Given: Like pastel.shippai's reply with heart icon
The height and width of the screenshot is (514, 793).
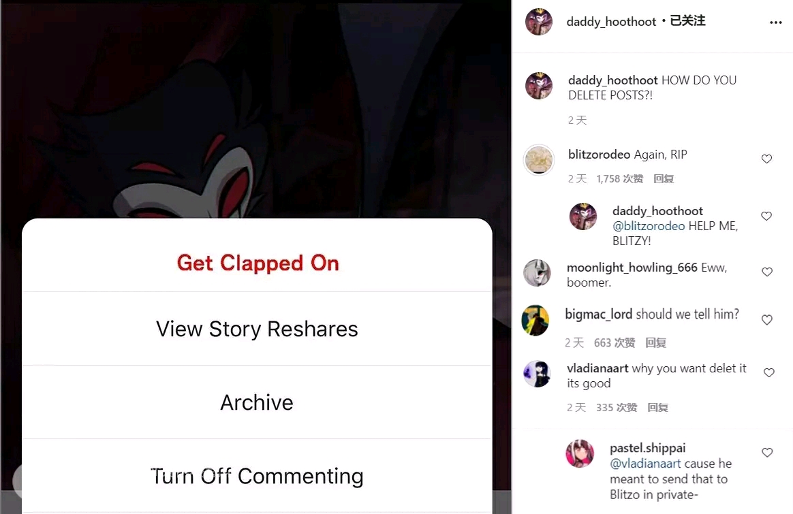Looking at the screenshot, I should (767, 452).
